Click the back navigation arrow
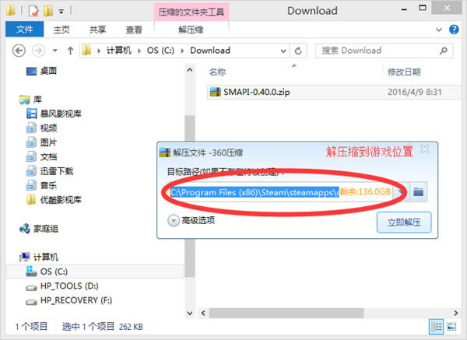 click(x=20, y=51)
